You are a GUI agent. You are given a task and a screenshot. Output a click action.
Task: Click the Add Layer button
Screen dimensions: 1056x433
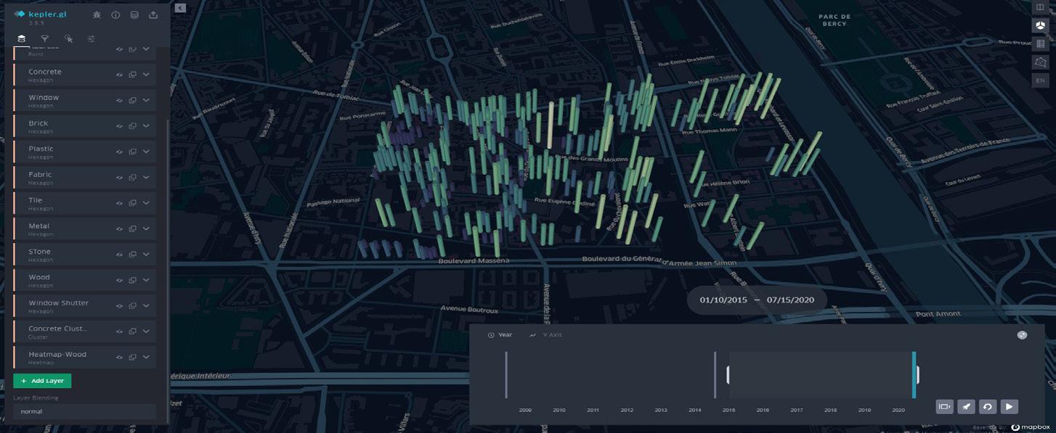tap(42, 381)
